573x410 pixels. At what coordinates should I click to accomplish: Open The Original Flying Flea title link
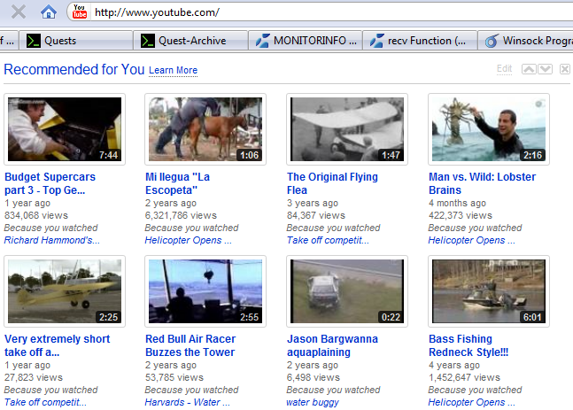tap(332, 183)
